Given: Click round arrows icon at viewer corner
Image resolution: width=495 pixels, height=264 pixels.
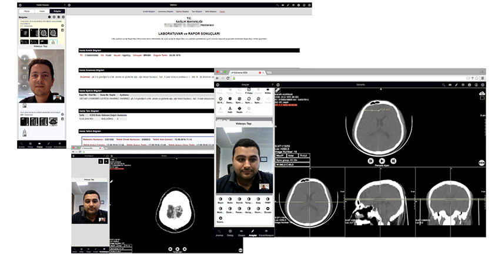Looking at the screenshot, I should click(481, 163).
